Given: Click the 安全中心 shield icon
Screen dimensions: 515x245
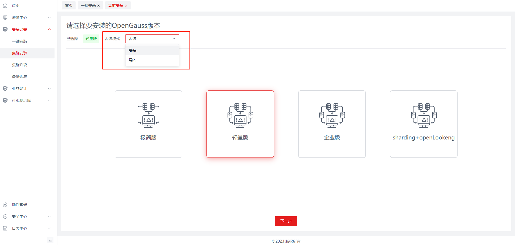Looking at the screenshot, I should (x=5, y=216).
